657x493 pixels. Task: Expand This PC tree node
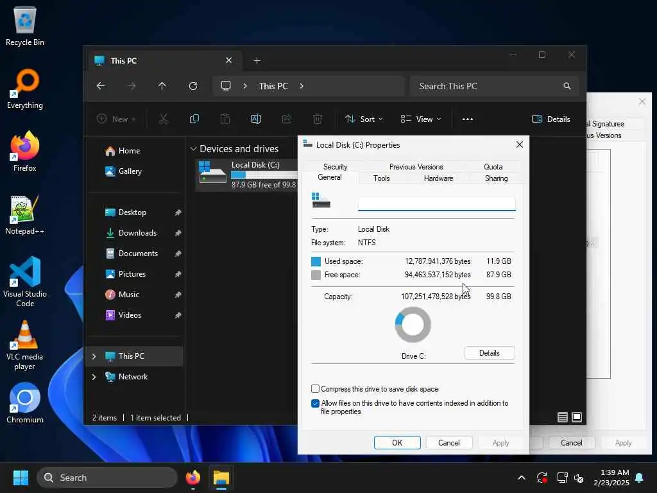(x=94, y=356)
